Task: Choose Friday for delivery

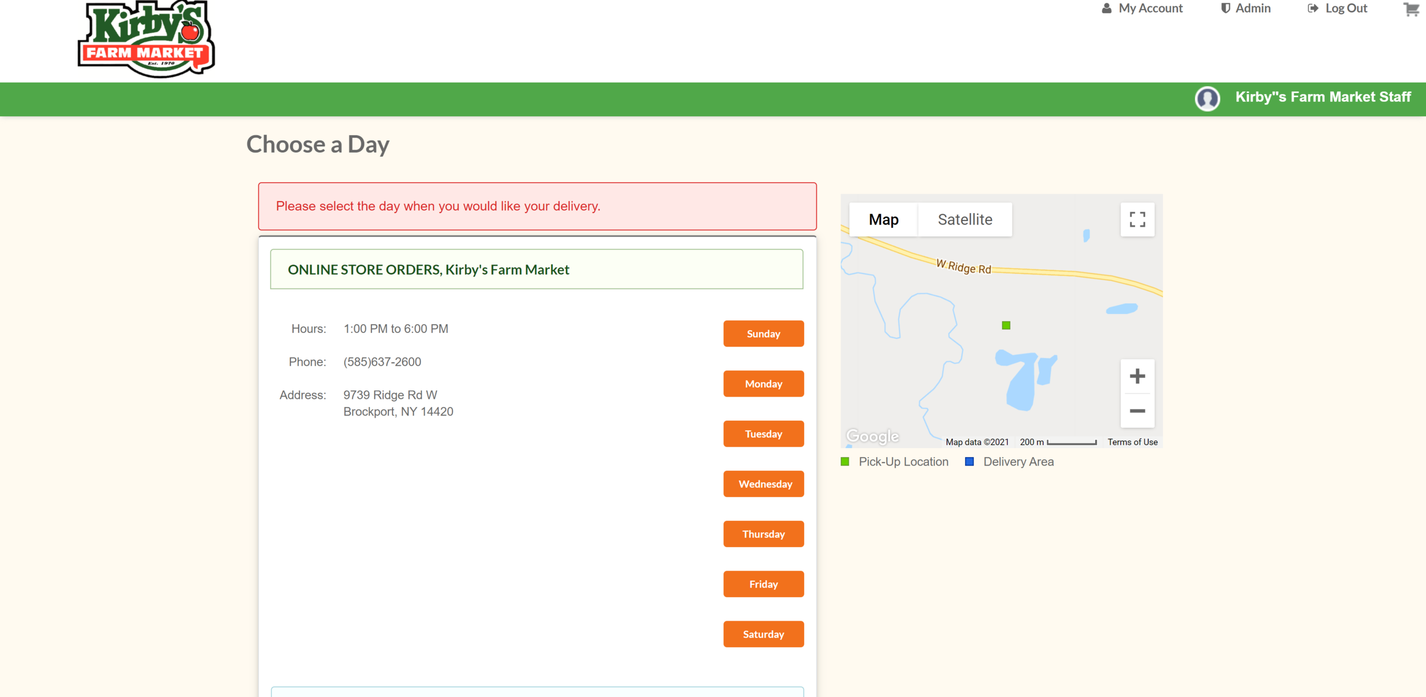Action: click(x=763, y=584)
